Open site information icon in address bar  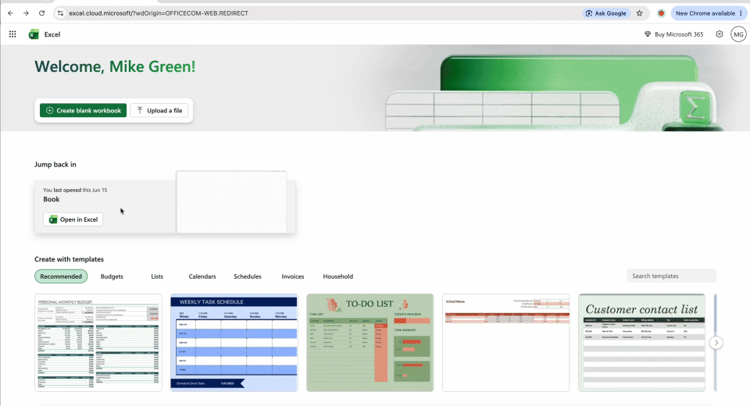click(x=60, y=13)
